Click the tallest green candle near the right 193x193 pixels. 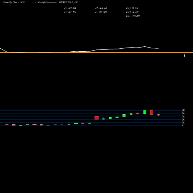click(145, 112)
